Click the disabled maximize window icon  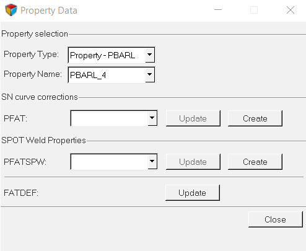254,10
